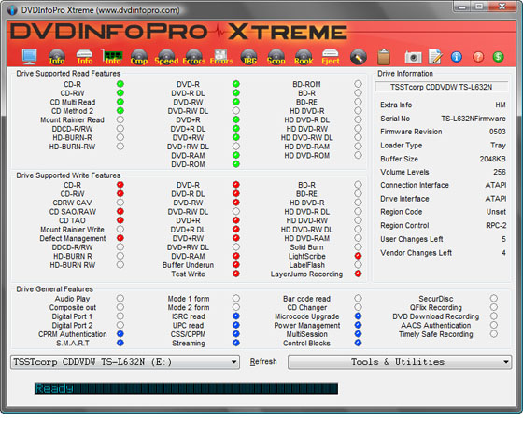Open the floppy Errors tool icon
The image size is (523, 421).
tap(221, 57)
